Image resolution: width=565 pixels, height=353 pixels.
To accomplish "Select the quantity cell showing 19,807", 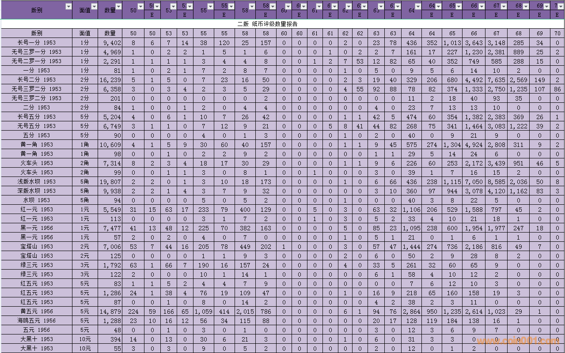I will 110,182.
